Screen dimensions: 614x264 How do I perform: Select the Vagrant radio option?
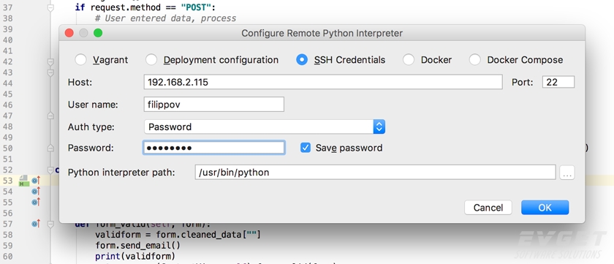tap(80, 60)
